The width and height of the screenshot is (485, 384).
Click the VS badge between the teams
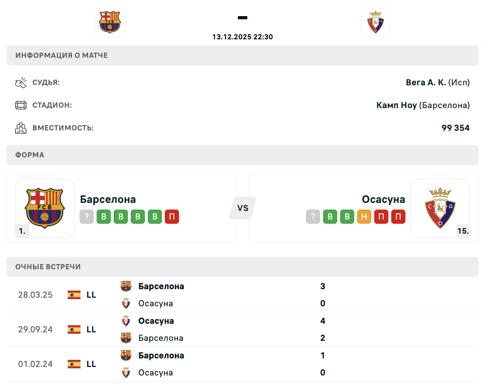(x=242, y=208)
